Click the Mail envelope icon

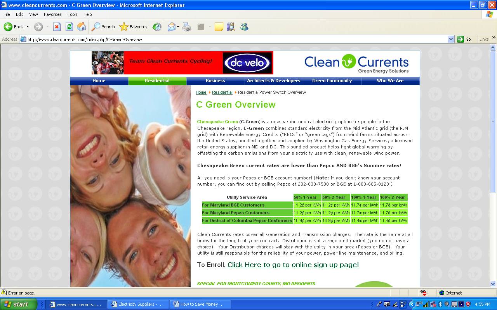point(171,27)
